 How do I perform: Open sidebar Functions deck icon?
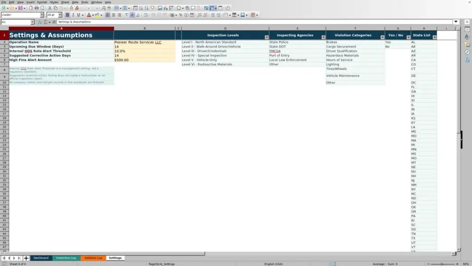(467, 60)
